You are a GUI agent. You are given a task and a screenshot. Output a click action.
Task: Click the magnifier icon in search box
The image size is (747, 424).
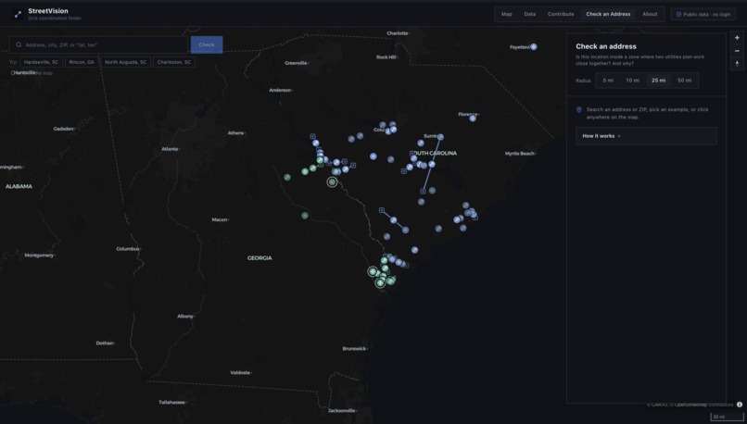[19, 44]
